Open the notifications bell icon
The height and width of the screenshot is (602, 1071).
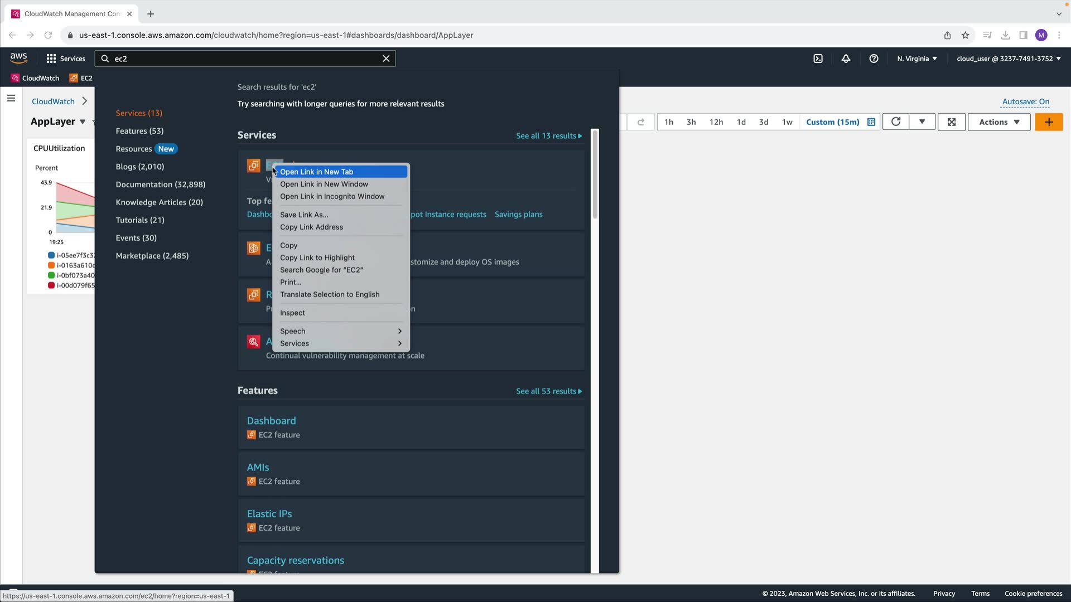(x=846, y=59)
